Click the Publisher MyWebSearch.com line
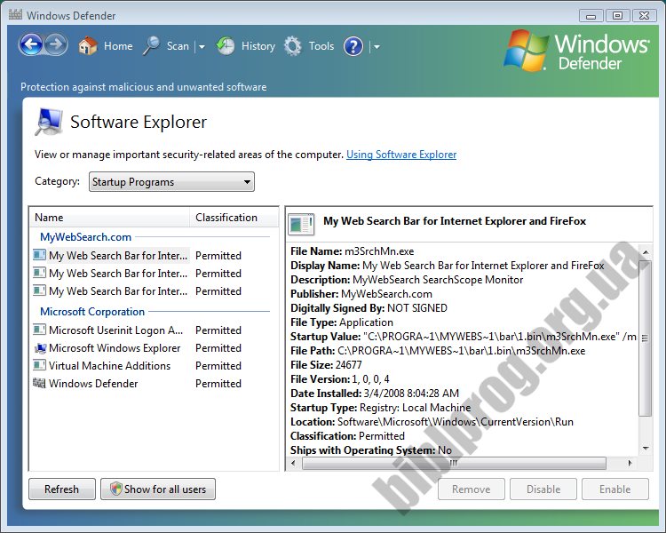666x533 pixels. pyautogui.click(x=361, y=294)
